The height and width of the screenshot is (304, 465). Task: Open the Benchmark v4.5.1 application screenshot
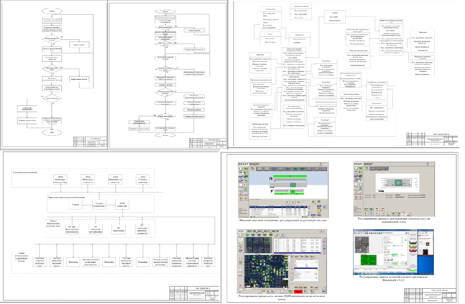pos(393,251)
